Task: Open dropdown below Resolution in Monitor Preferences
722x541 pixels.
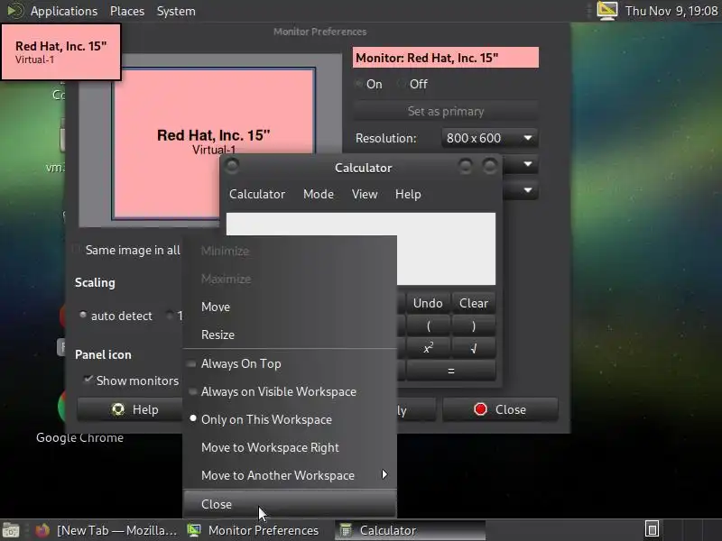Action: click(520, 164)
